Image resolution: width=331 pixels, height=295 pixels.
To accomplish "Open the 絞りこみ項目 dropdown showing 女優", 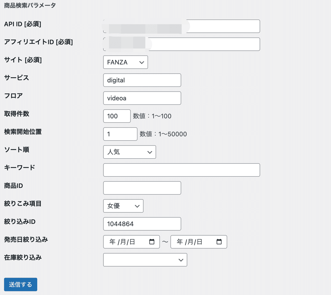I will coord(123,206).
